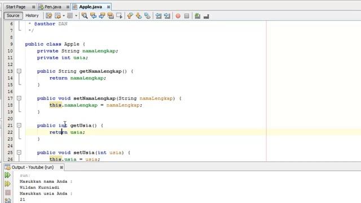Switch to the Pen.java tab
Viewport: 361px width, 203px height.
click(52, 7)
